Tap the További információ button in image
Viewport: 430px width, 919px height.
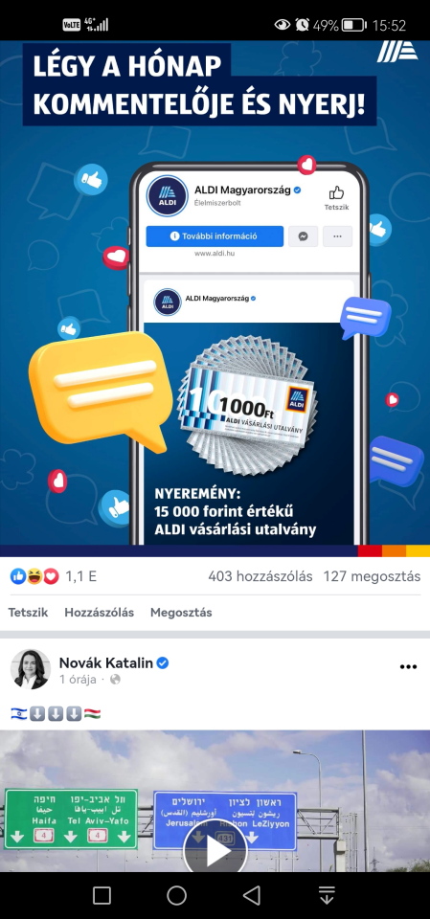pyautogui.click(x=215, y=236)
